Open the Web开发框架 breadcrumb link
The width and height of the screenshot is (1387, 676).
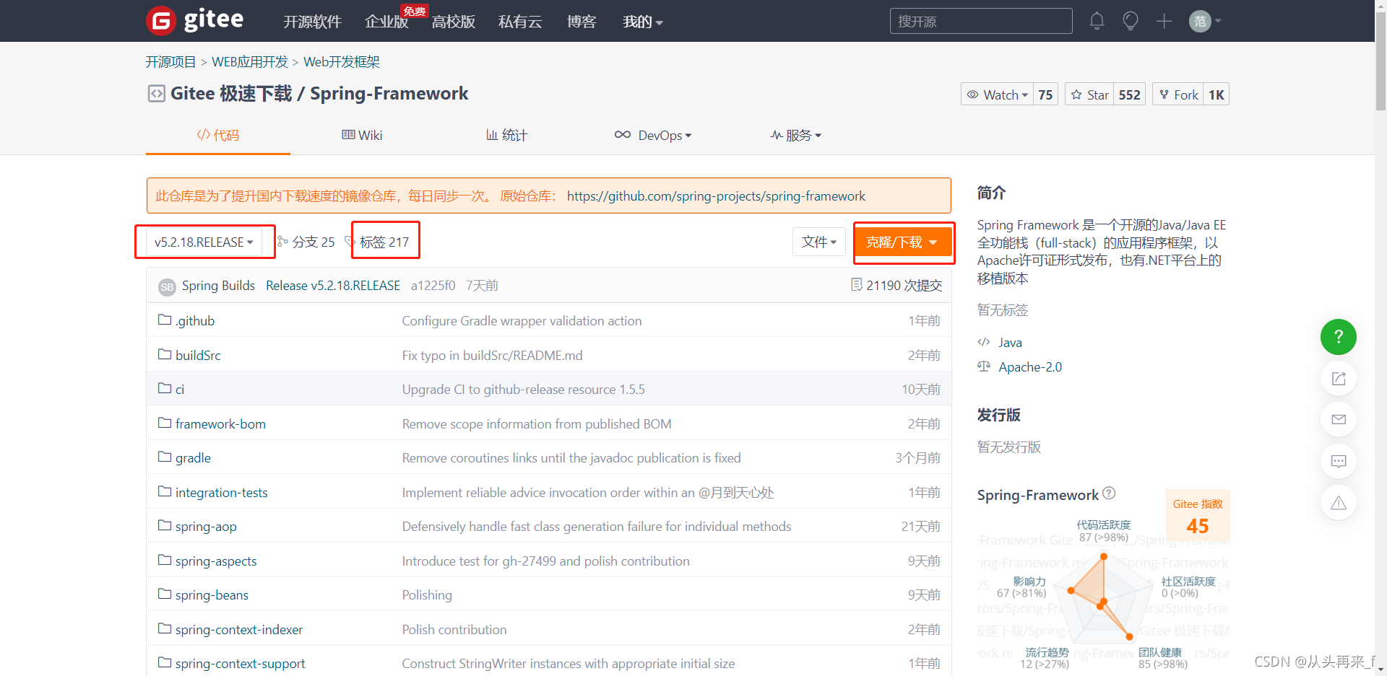pyautogui.click(x=342, y=62)
